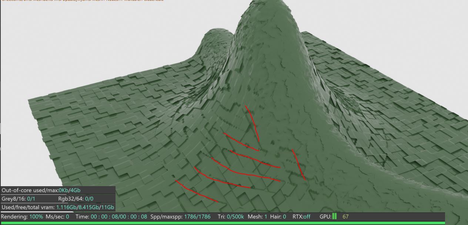Viewport: 468px width, 225px height.
Task: Click the Mesh: 1 status entry
Action: (257, 217)
